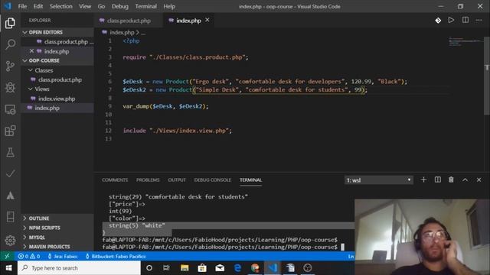
Task: Switch to the Output panel tab
Action: point(177,180)
